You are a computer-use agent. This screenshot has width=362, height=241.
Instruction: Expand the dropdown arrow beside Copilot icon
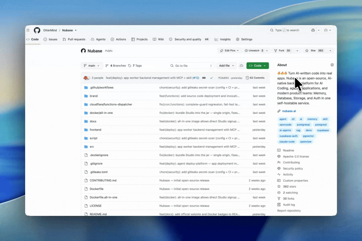point(319,30)
